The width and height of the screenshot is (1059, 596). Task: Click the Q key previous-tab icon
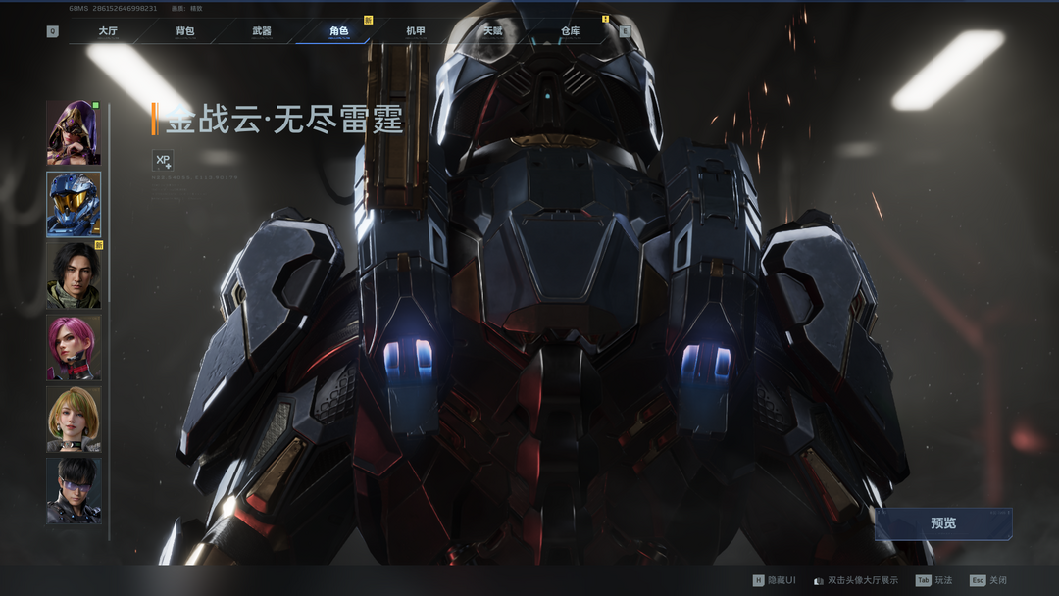[52, 31]
